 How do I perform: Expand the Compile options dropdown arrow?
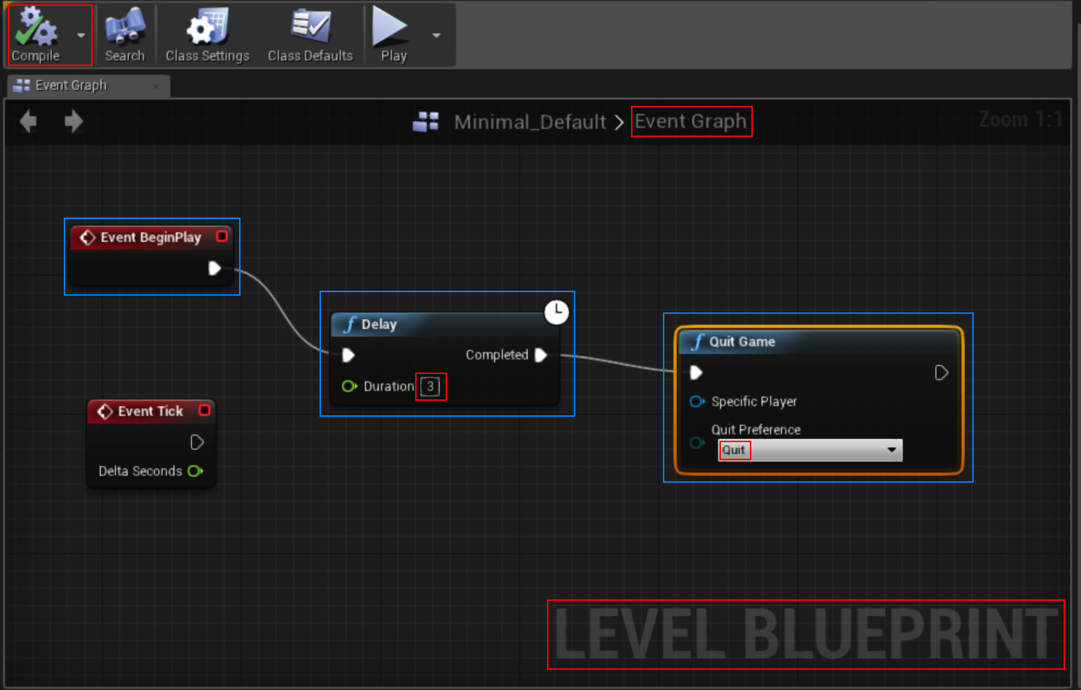(80, 35)
